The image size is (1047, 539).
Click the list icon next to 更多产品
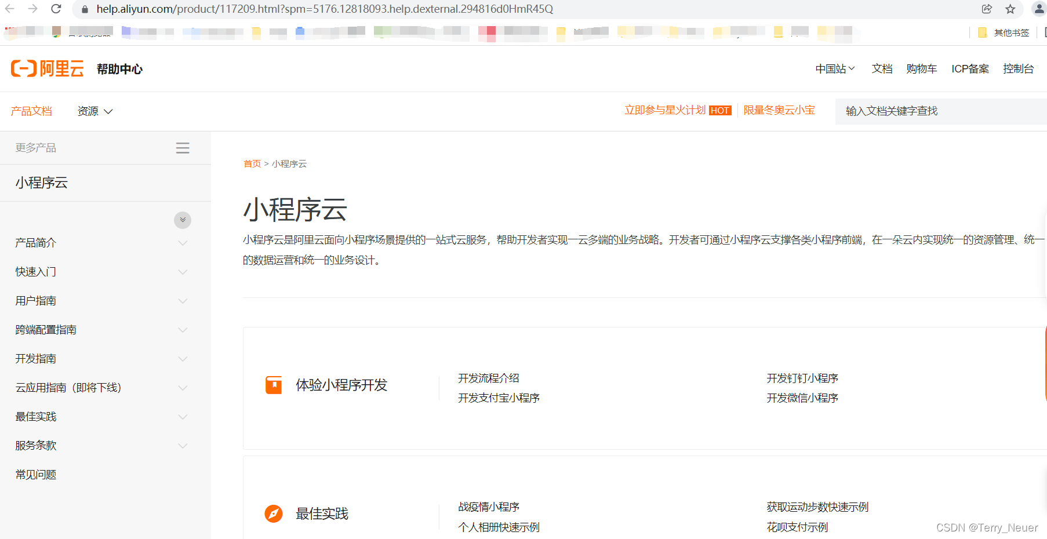click(183, 147)
